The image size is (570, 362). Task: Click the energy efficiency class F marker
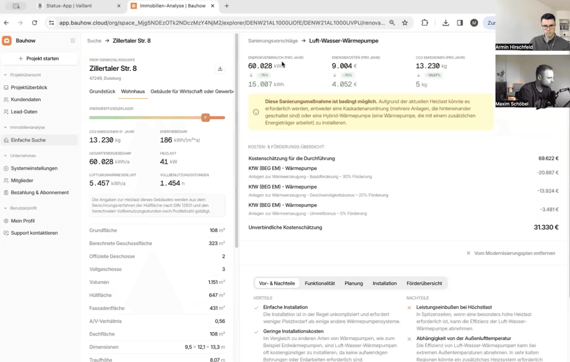[x=206, y=118]
